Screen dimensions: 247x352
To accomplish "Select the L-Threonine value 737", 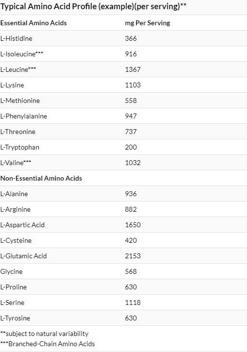I will click(x=131, y=132).
